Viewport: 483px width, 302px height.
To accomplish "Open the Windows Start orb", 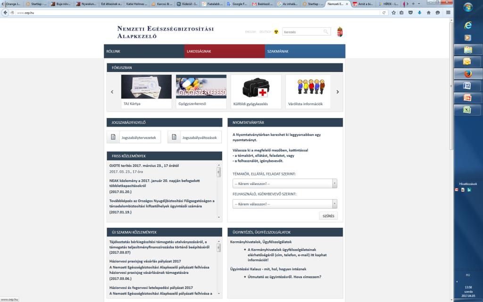I will click(468, 8).
